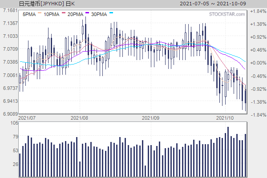Click the 7.1681 top price axis label
The image size is (267, 178).
[9, 10]
